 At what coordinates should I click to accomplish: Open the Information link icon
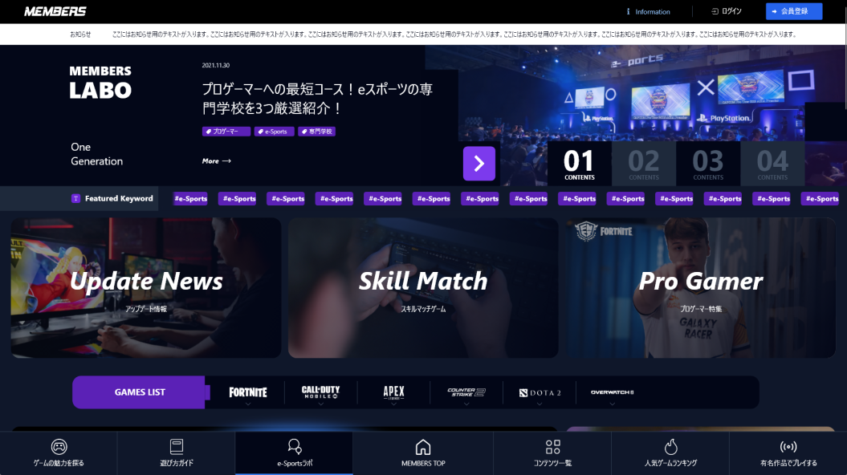[629, 11]
